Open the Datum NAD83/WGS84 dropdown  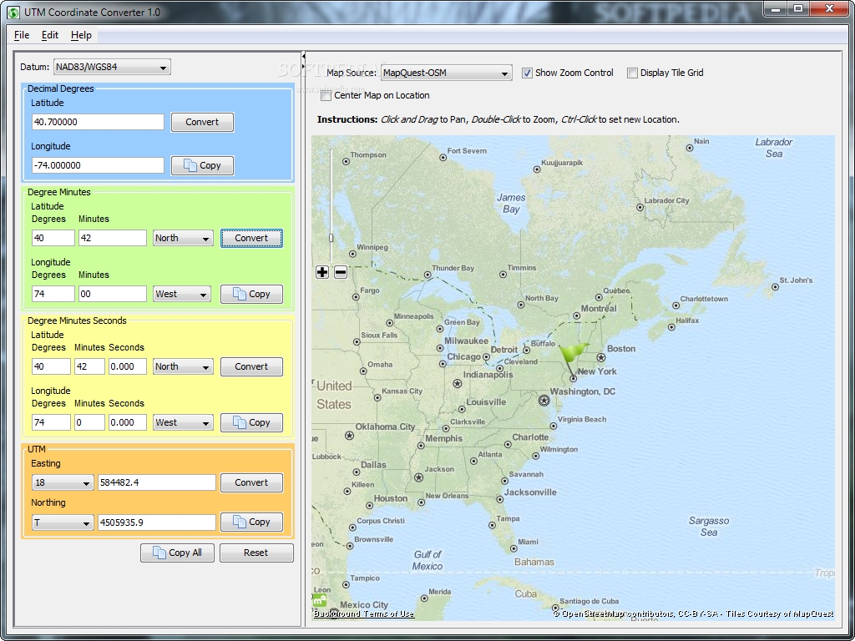[x=112, y=67]
